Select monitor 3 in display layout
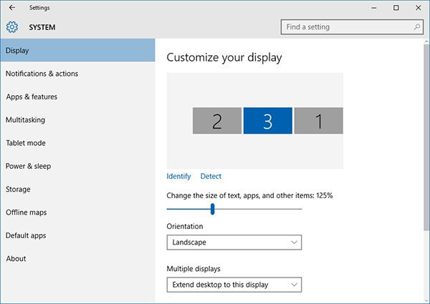The width and height of the screenshot is (430, 304). tap(267, 121)
